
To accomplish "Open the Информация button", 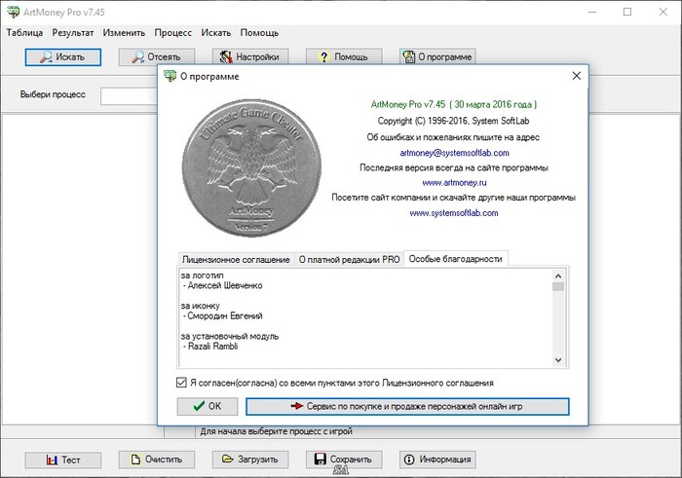I will pos(436,460).
